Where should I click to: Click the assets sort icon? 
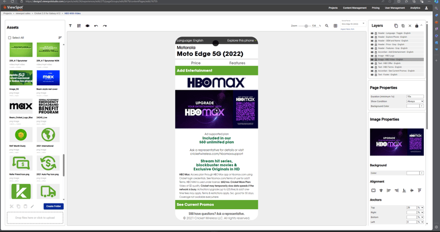[60, 38]
